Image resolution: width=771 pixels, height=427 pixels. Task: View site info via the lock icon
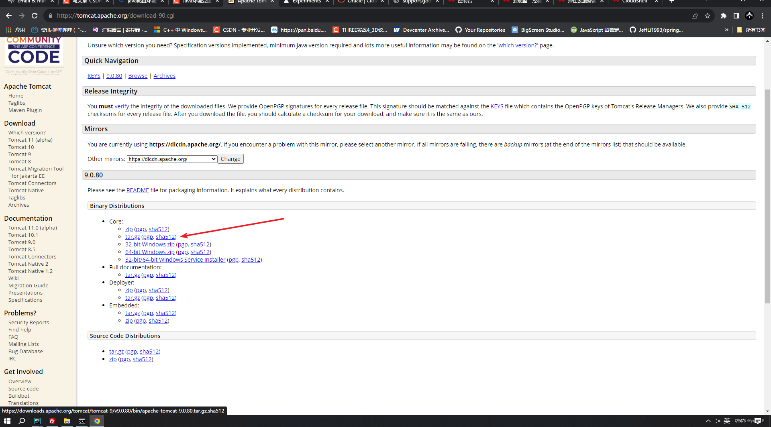[x=51, y=16]
